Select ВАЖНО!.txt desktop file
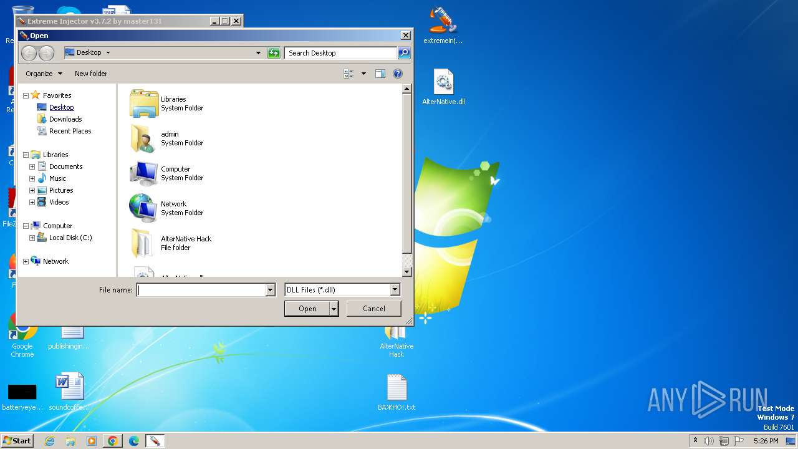 click(397, 393)
